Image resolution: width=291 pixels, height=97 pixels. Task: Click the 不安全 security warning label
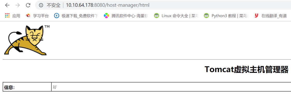click(x=53, y=5)
